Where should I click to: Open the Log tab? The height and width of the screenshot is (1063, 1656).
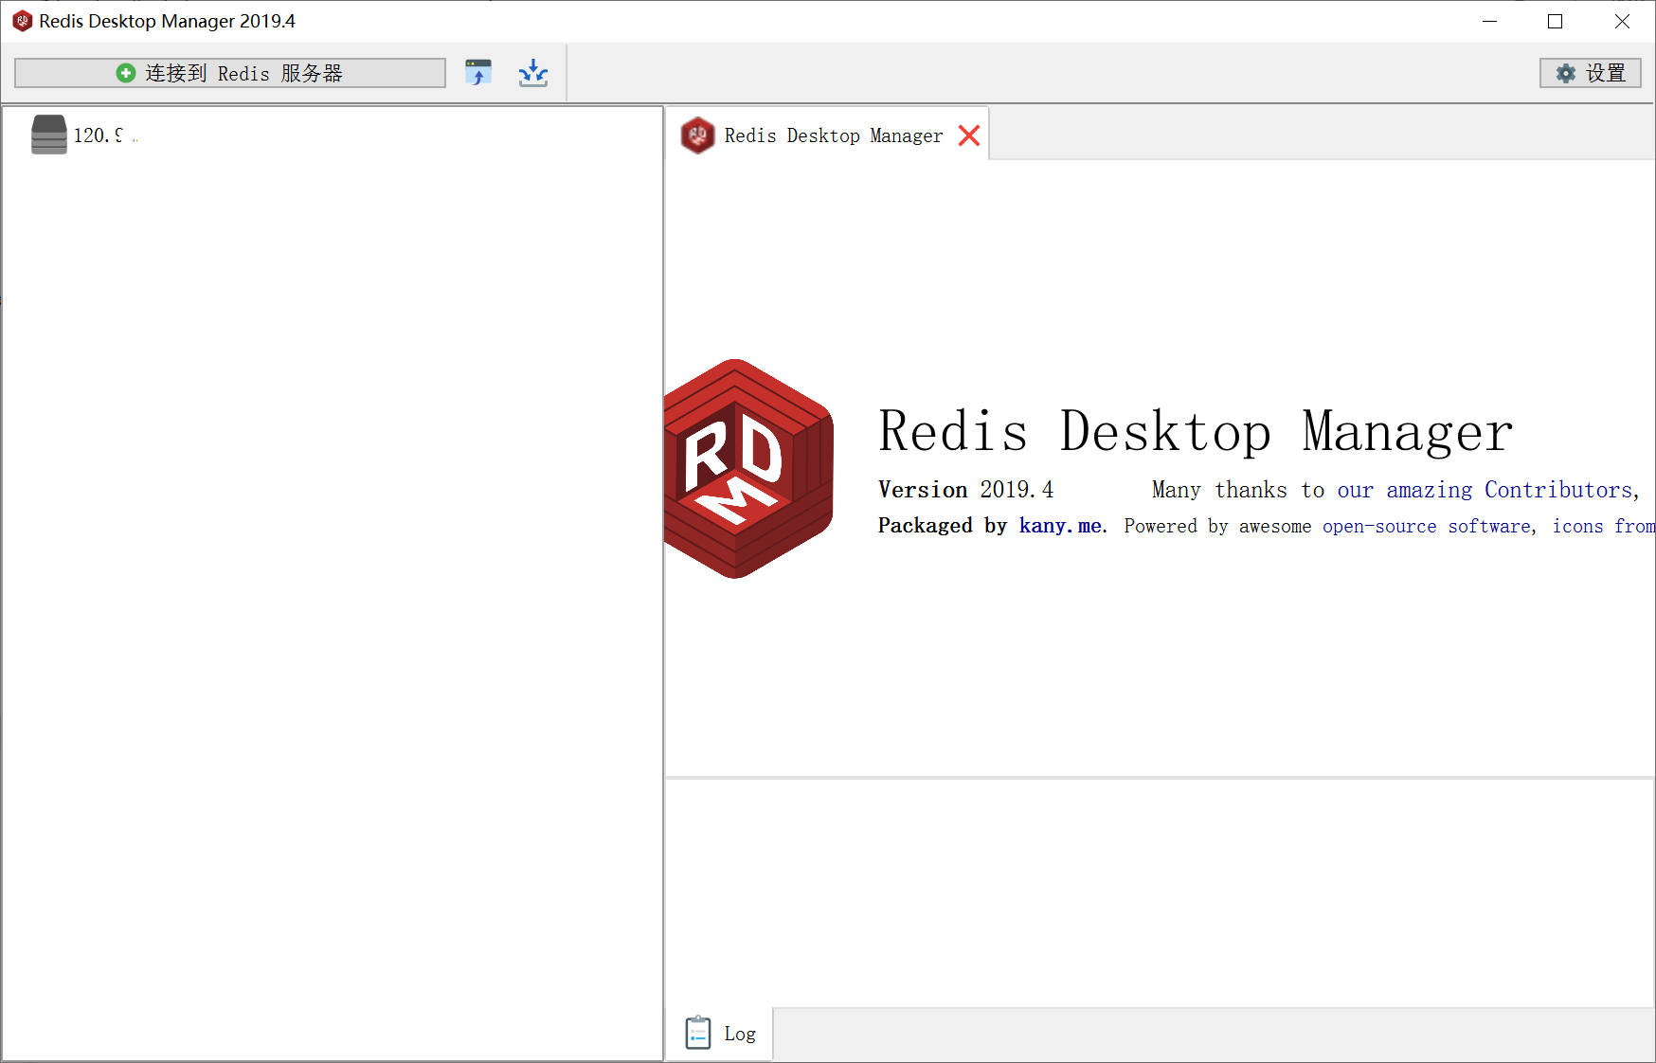click(x=722, y=1034)
